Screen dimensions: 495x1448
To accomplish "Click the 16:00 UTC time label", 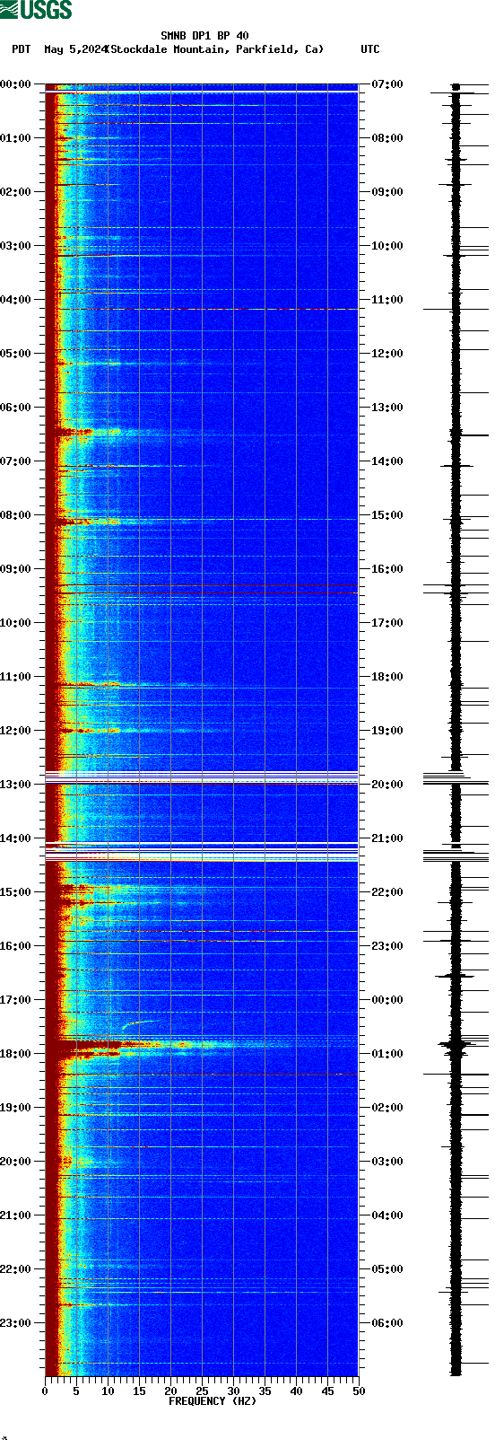I will (387, 569).
